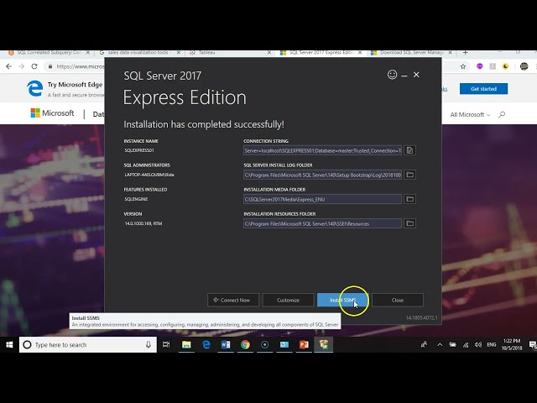Click the browser forward arrow
The height and width of the screenshot is (403, 537).
coord(22,66)
